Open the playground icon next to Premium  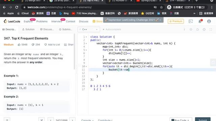coord(191,21)
